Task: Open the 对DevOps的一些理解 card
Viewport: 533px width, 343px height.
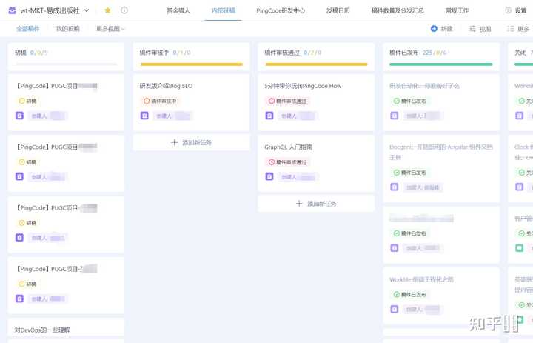Action: pyautogui.click(x=42, y=330)
